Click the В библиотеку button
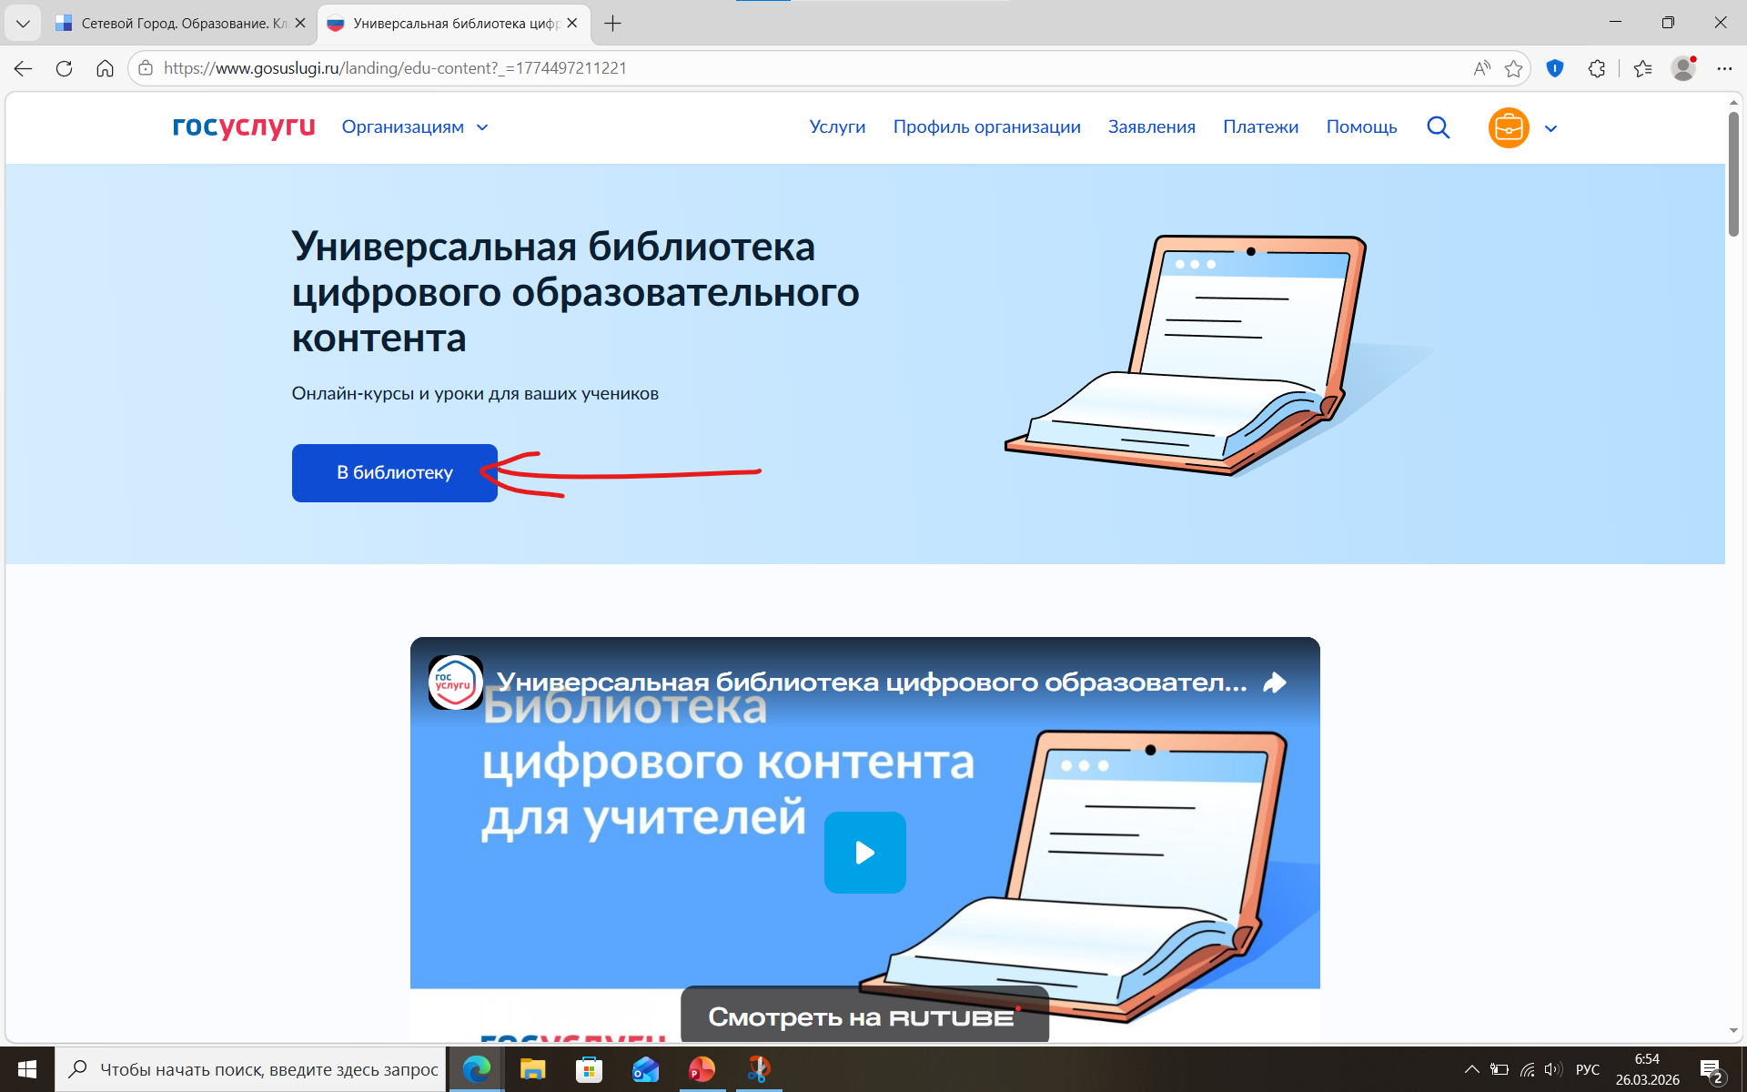The image size is (1747, 1092). [394, 472]
